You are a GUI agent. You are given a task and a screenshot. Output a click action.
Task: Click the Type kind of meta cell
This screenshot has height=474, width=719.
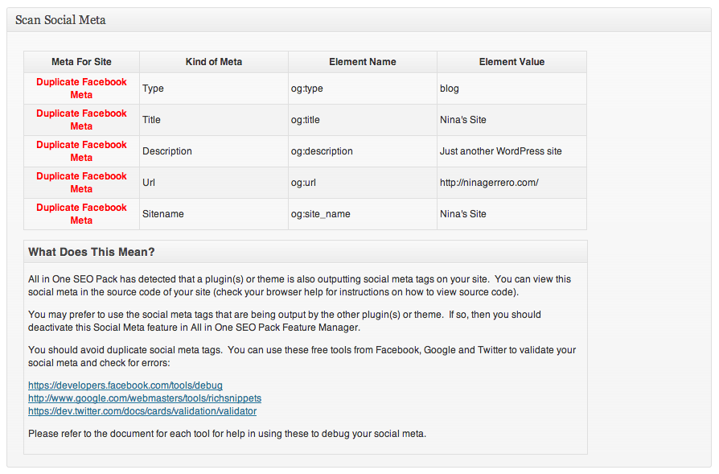click(214, 89)
